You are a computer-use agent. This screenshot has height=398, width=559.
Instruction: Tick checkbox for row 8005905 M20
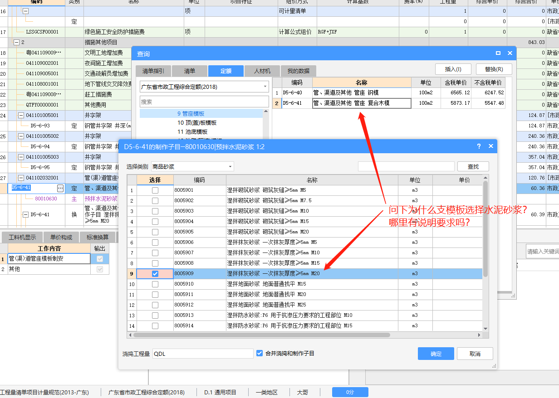coord(155,232)
